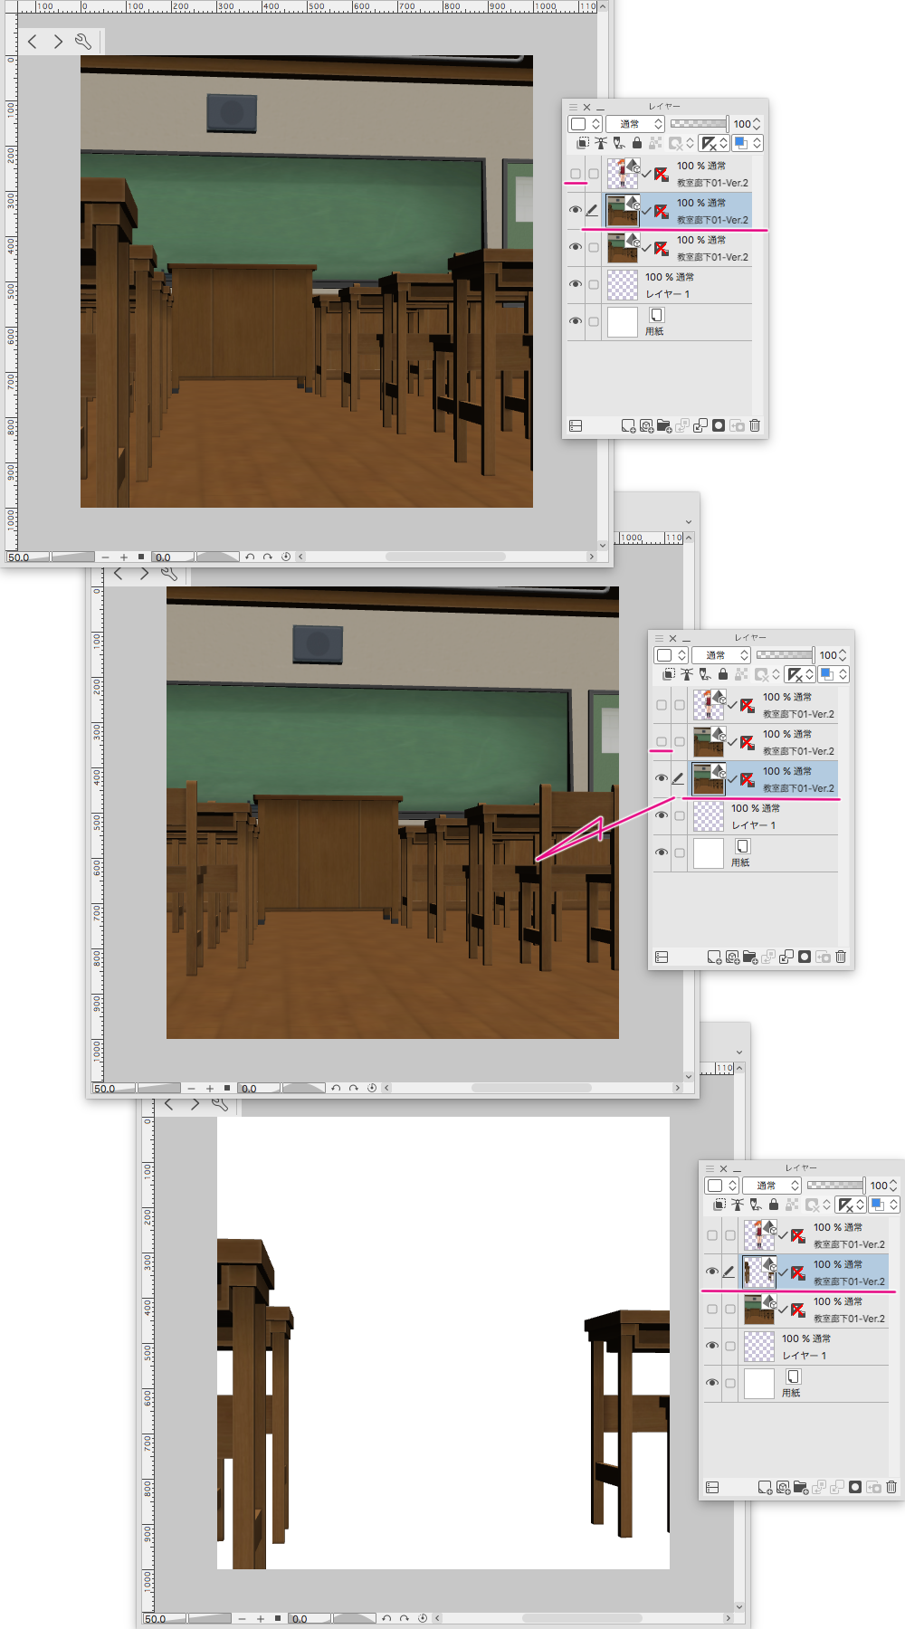The height and width of the screenshot is (1629, 905).
Task: Rotate left in the top canvas status bar
Action: [x=250, y=557]
